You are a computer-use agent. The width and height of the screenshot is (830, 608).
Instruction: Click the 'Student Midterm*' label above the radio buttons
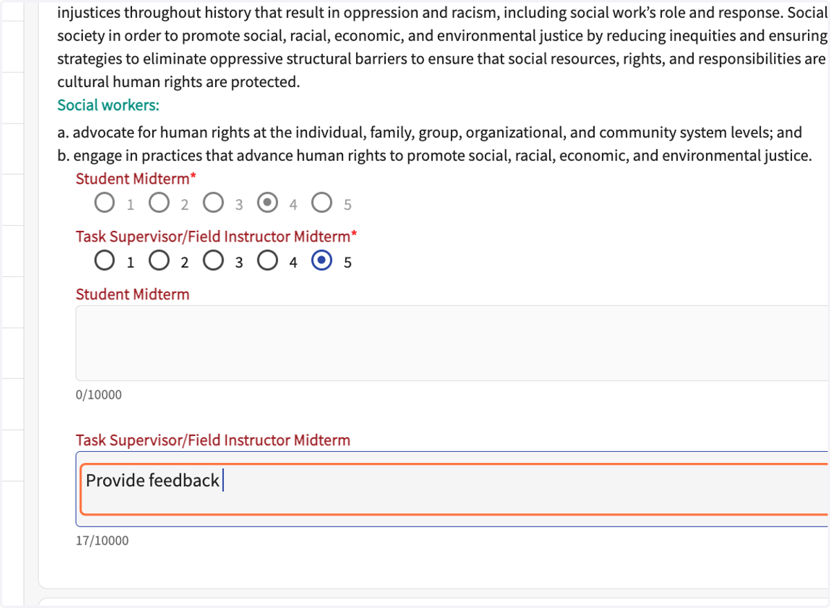click(136, 179)
